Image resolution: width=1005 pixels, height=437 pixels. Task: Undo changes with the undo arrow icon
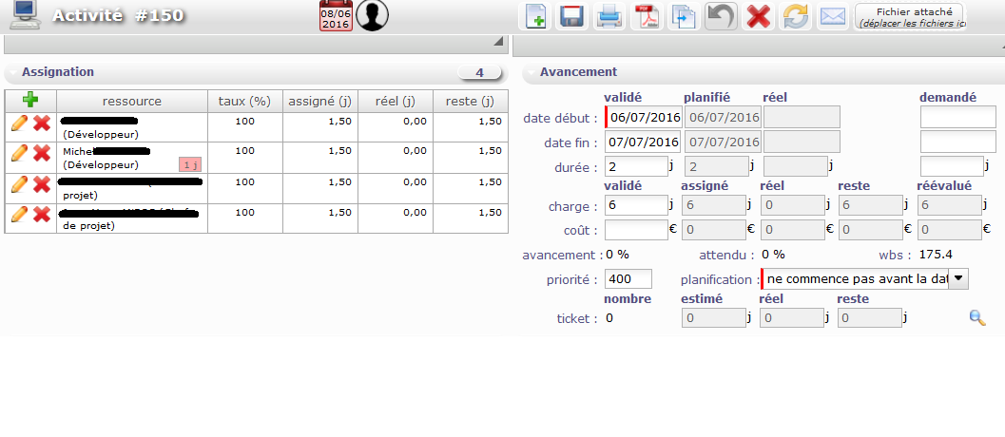[721, 16]
